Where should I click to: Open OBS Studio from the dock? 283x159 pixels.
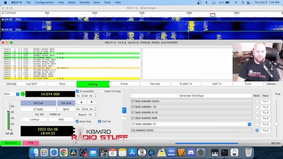coord(84,152)
